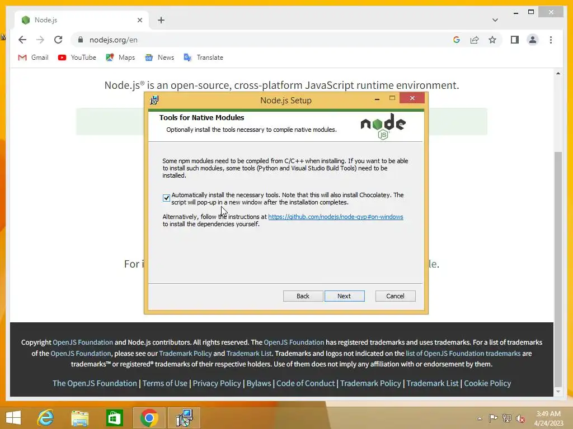Viewport: 573px width, 429px height.
Task: Open Windows Store from taskbar
Action: pos(114,418)
